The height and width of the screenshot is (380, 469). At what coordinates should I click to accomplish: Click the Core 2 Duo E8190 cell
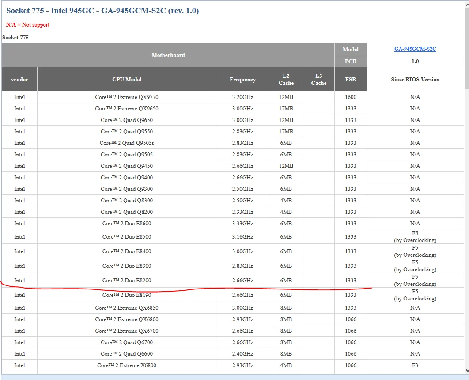[127, 295]
